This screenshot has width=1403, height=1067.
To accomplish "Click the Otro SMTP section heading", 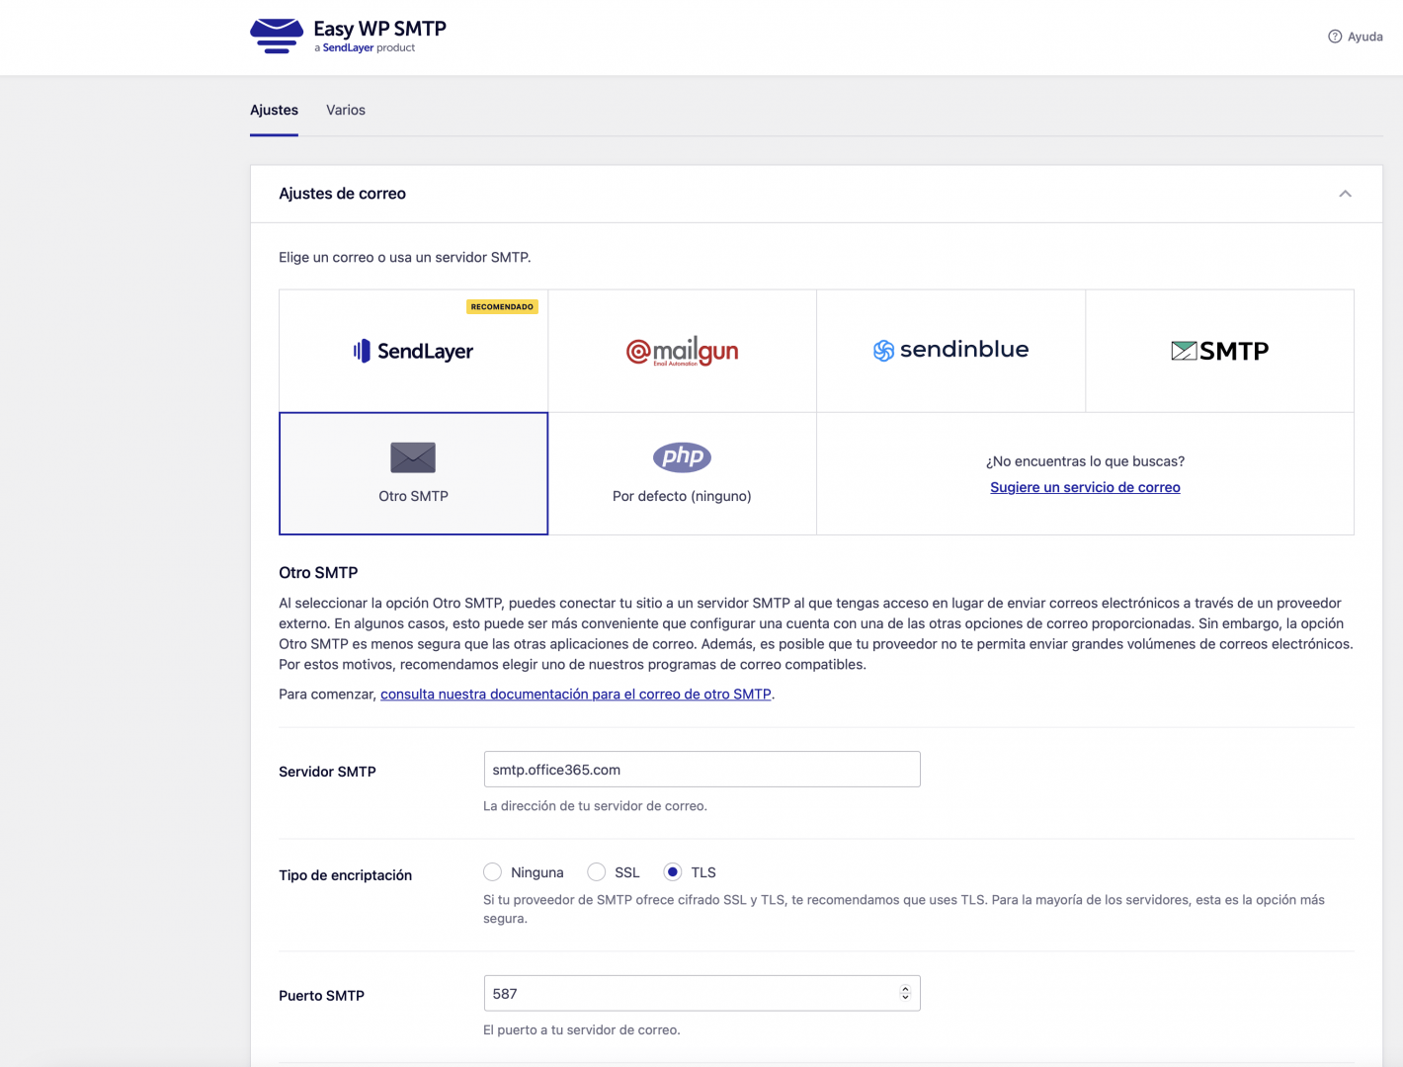I will coord(318,573).
